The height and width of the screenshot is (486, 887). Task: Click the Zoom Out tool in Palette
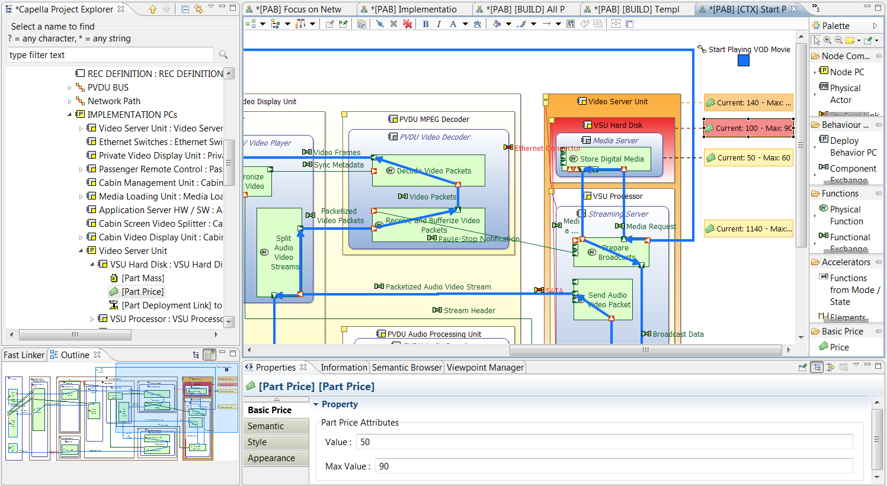[x=838, y=40]
